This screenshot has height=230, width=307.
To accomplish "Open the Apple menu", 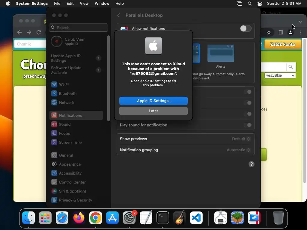I will click(x=8, y=4).
